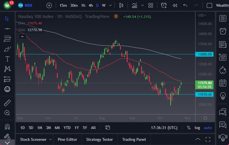This screenshot has height=145, width=229.
Task: Open the alerts clock panel
Action: pyautogui.click(x=223, y=31)
